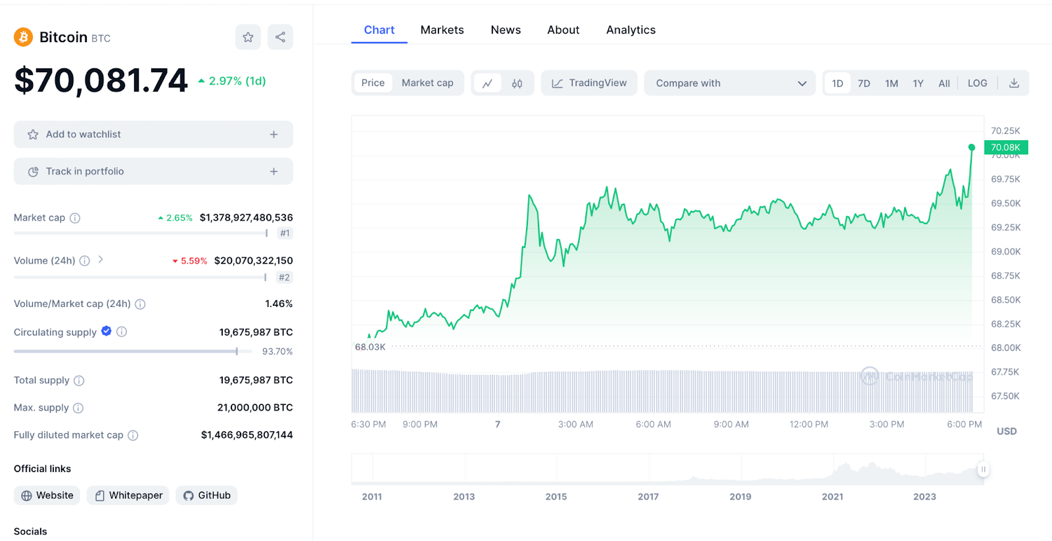
Task: Open Volume/Market cap (24h) info icon
Action: [x=140, y=304]
